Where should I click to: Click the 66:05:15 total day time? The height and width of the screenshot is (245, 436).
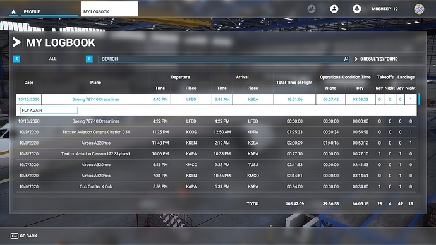click(360, 203)
